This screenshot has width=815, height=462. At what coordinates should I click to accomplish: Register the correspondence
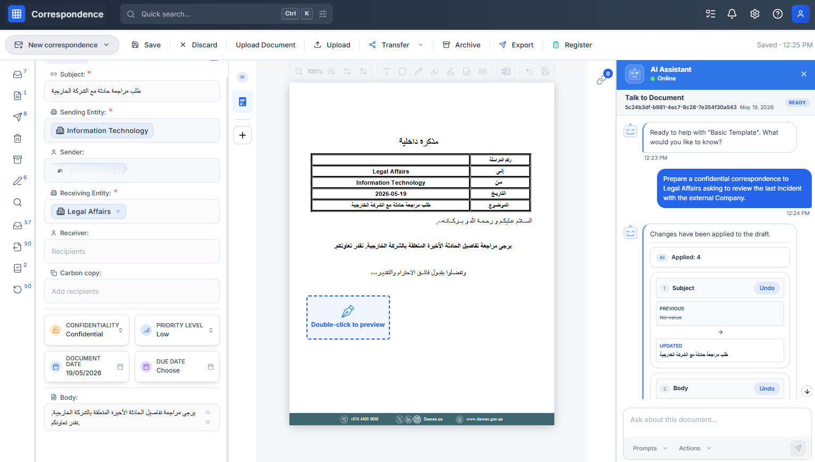572,45
